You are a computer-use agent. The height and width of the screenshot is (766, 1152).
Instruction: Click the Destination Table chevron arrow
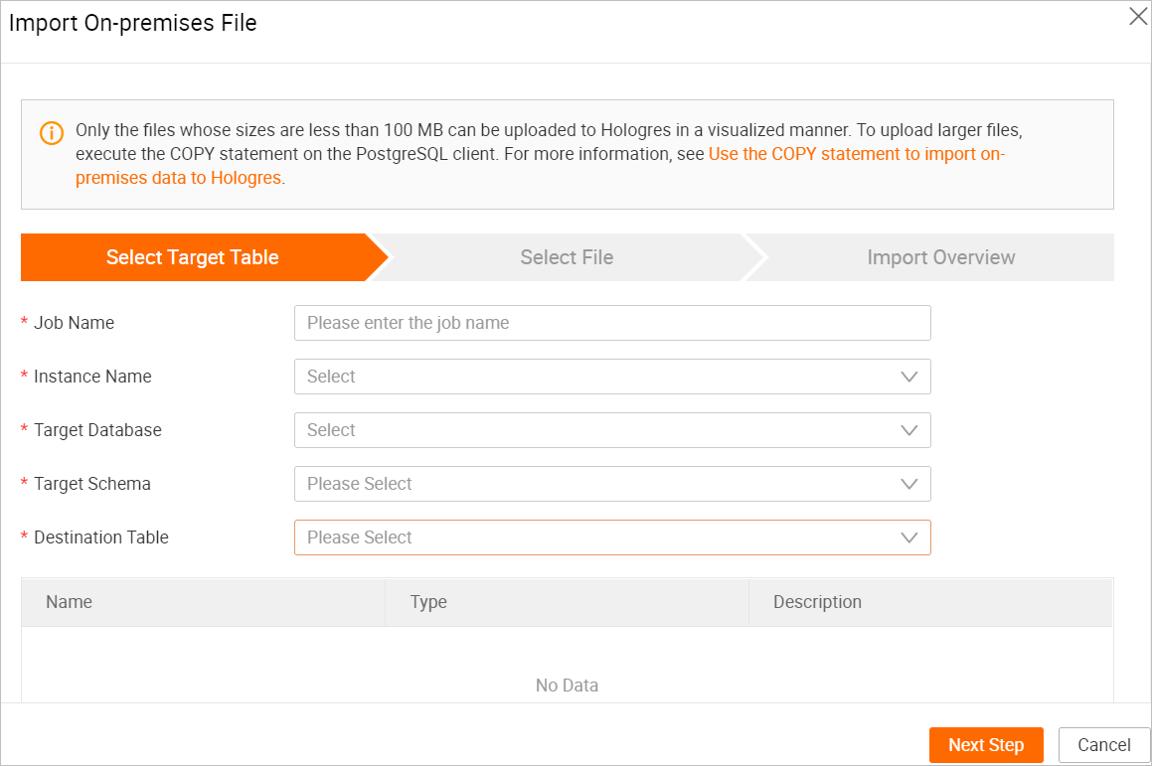pyautogui.click(x=908, y=537)
